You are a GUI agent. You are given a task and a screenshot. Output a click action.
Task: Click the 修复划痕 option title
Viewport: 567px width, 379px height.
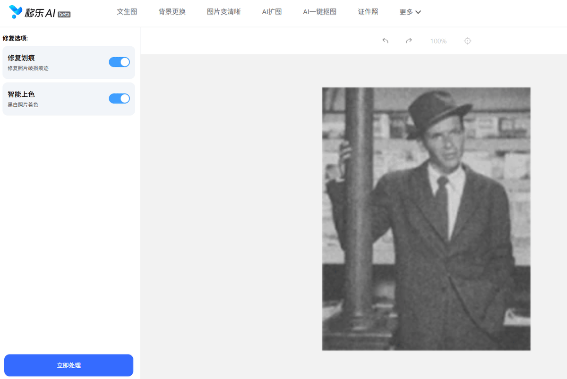[x=21, y=58]
